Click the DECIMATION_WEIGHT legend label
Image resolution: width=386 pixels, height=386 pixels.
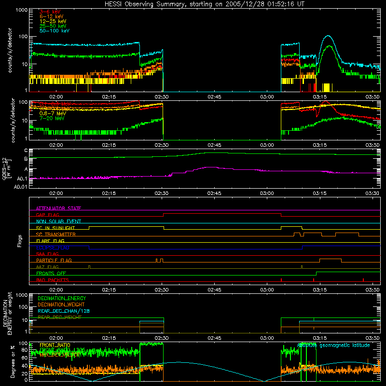(61, 305)
